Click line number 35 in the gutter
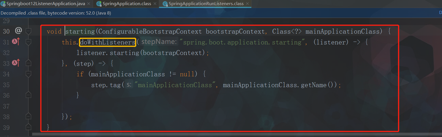 6,85
